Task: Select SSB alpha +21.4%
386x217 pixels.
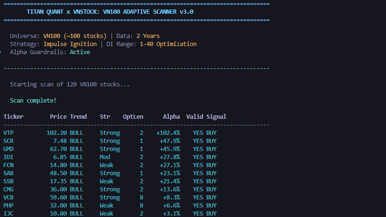Action: [x=170, y=181]
